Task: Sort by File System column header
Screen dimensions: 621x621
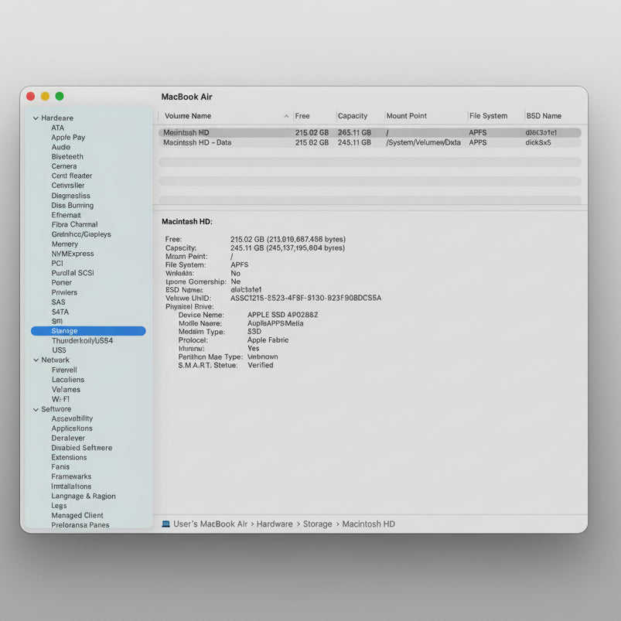Action: click(488, 116)
